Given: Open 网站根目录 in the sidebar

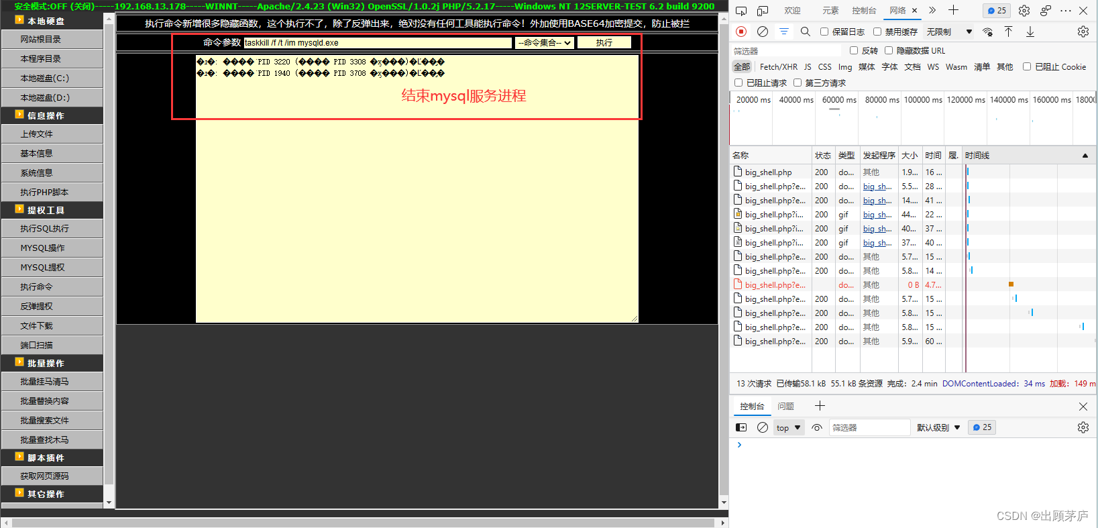Looking at the screenshot, I should pos(52,40).
